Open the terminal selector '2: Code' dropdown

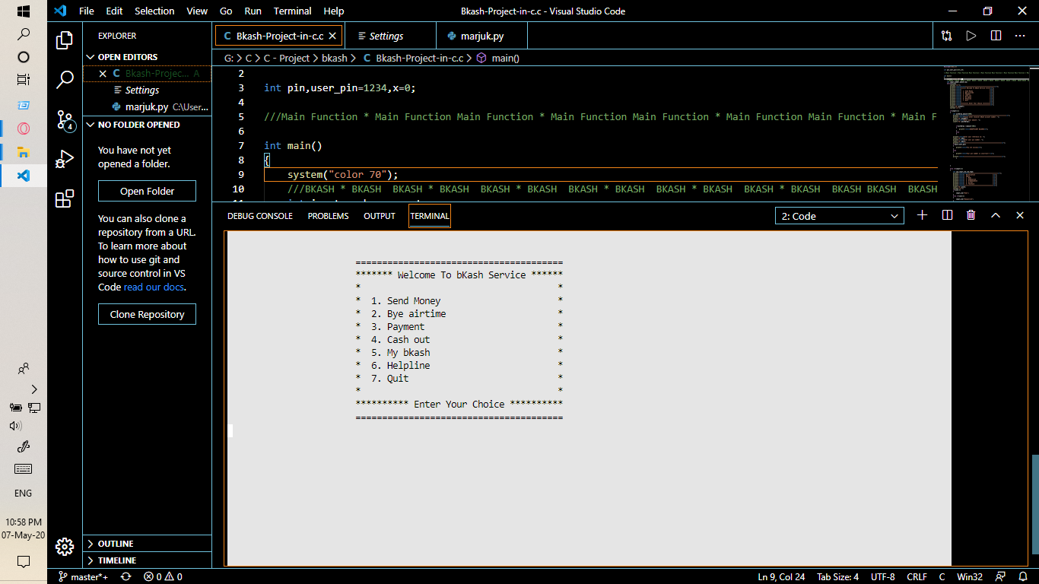click(840, 216)
